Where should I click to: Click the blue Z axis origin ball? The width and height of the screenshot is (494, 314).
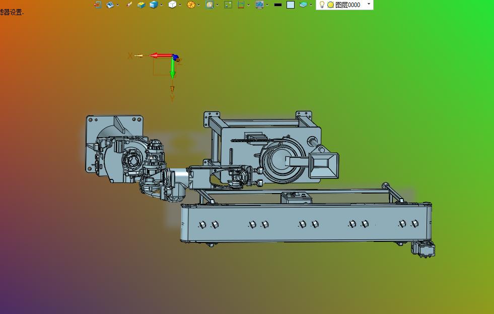coord(175,57)
